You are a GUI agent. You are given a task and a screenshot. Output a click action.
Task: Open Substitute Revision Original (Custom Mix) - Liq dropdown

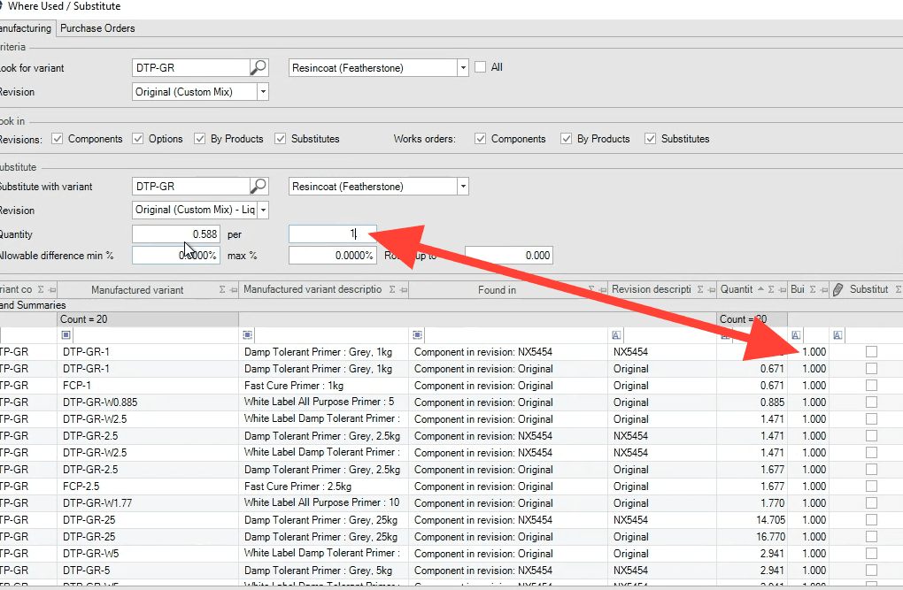point(263,211)
